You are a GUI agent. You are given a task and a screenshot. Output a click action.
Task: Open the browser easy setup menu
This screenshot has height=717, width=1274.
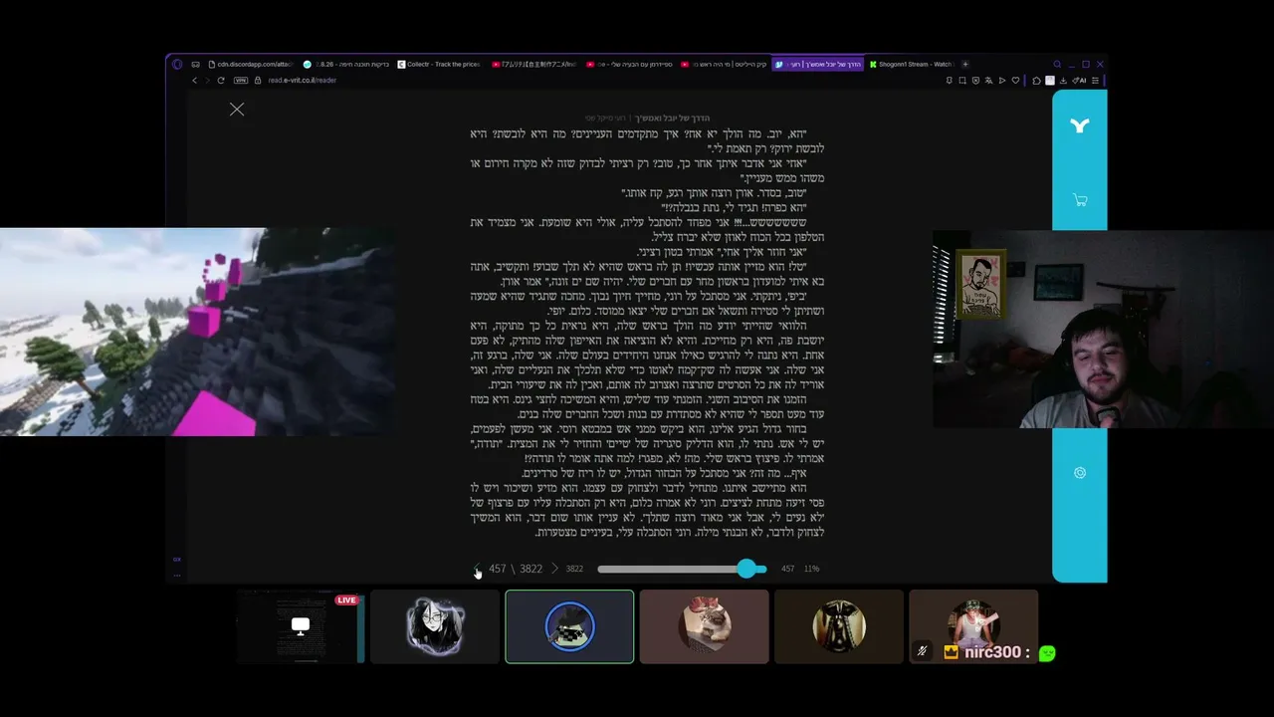click(1095, 80)
